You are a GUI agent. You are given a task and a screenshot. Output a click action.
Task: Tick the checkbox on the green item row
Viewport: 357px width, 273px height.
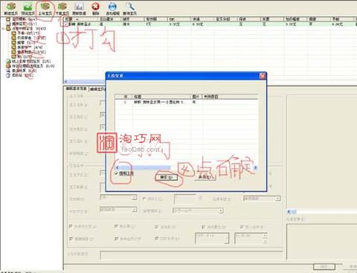(x=66, y=24)
